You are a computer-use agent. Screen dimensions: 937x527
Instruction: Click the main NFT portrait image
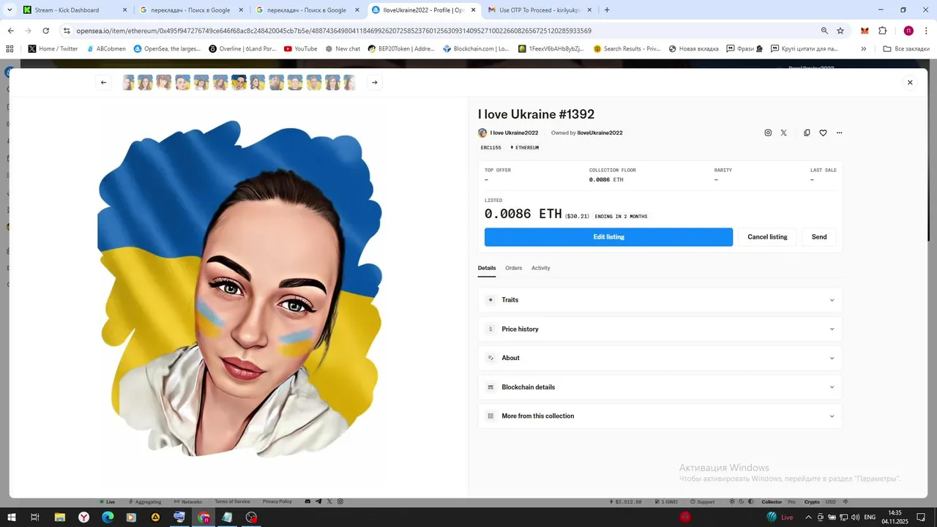[239, 288]
